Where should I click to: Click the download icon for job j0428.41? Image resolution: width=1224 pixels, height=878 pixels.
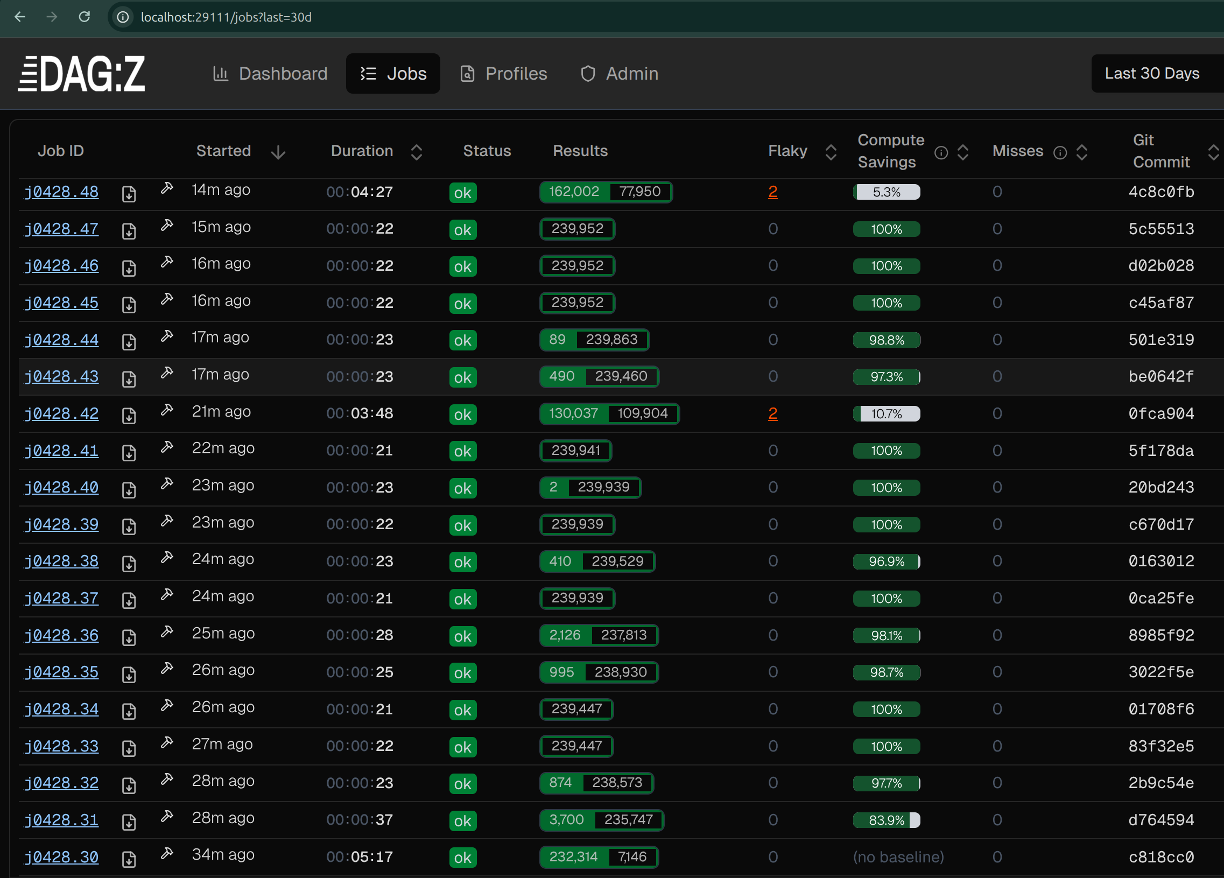tap(129, 453)
